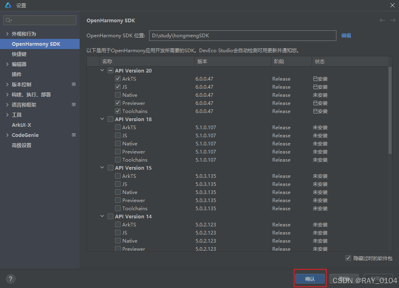Image resolution: width=399 pixels, height=288 pixels.
Task: Check ArkTS 5.1.0.107 checkbox
Action: pos(117,127)
